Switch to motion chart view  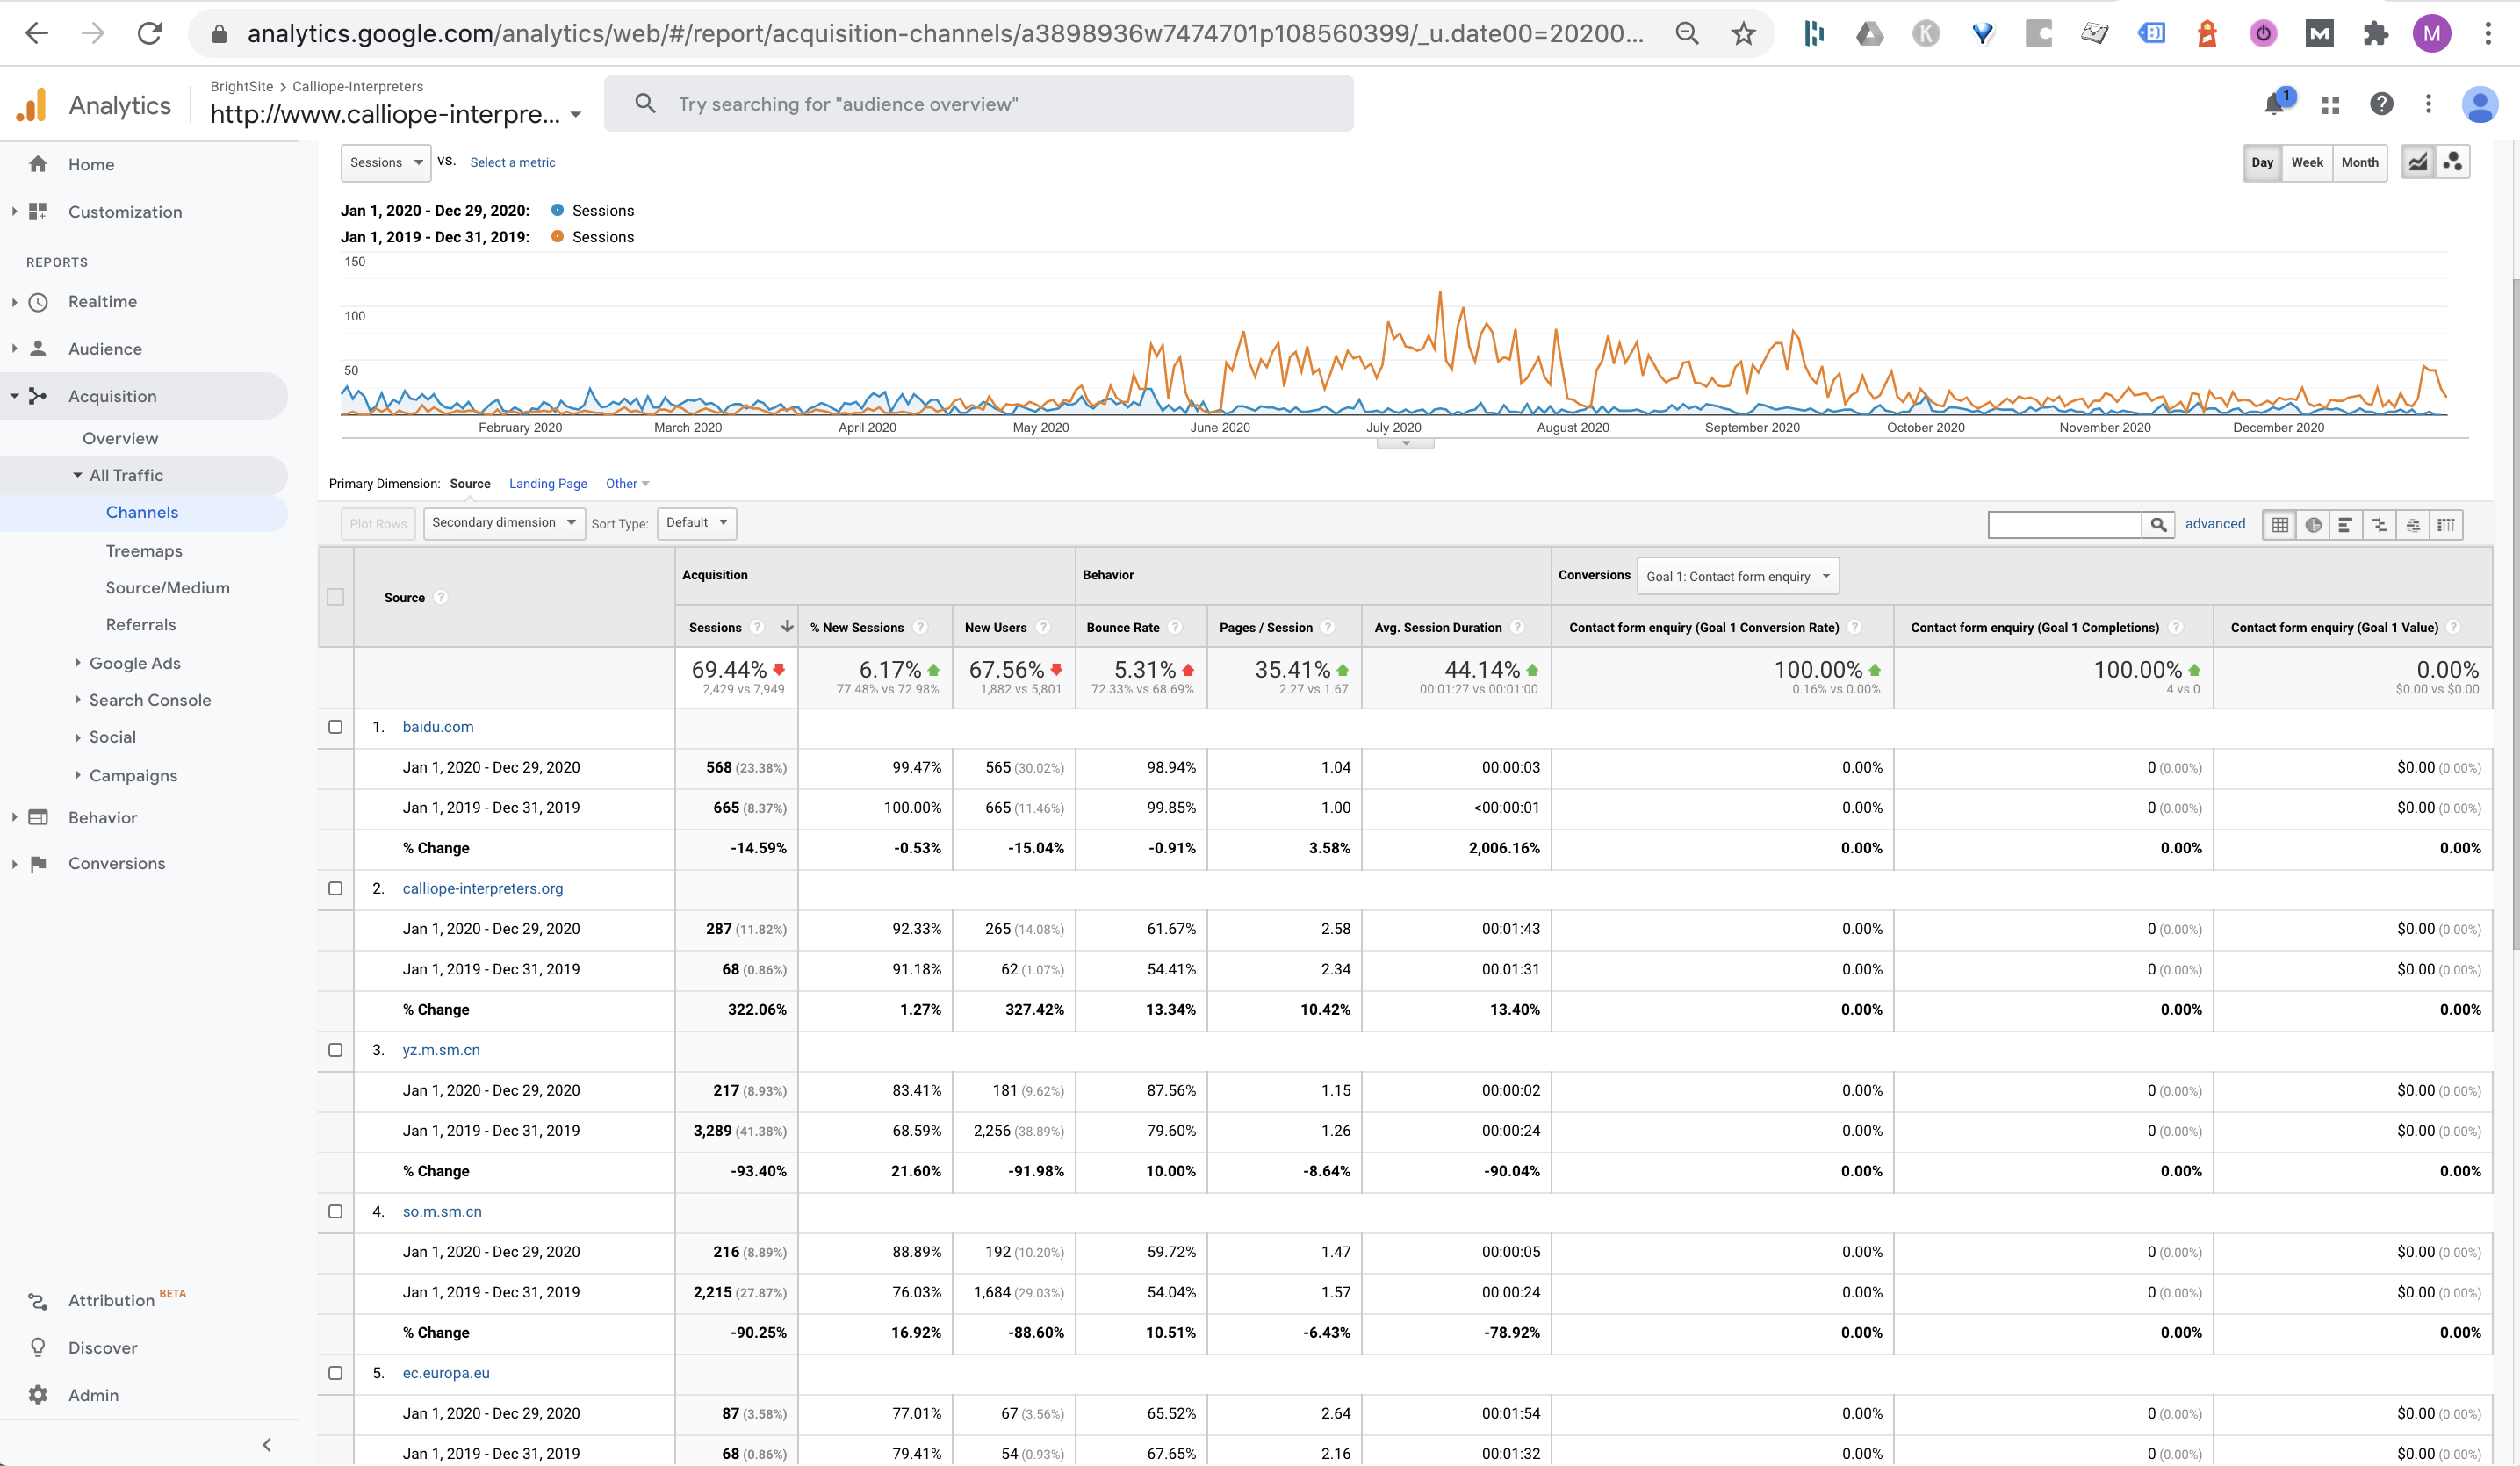pyautogui.click(x=2452, y=162)
